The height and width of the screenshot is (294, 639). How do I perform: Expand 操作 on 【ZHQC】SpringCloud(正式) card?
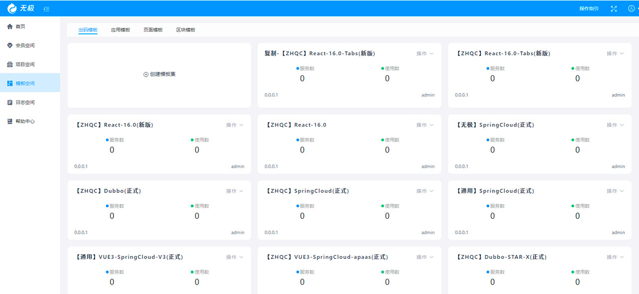coord(425,191)
